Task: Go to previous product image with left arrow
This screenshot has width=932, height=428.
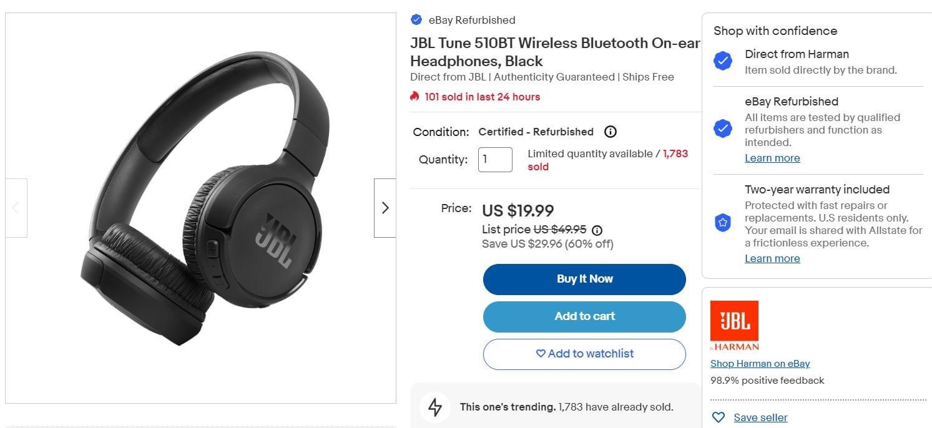Action: 16,208
